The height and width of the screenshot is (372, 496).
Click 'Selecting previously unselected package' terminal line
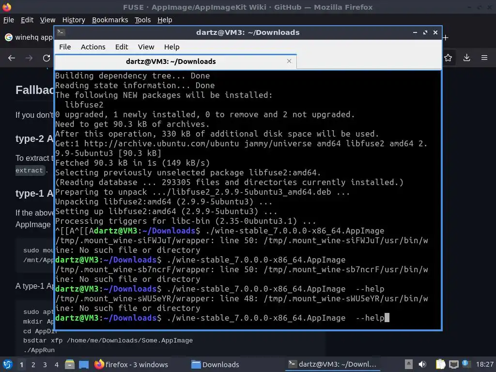click(188, 173)
